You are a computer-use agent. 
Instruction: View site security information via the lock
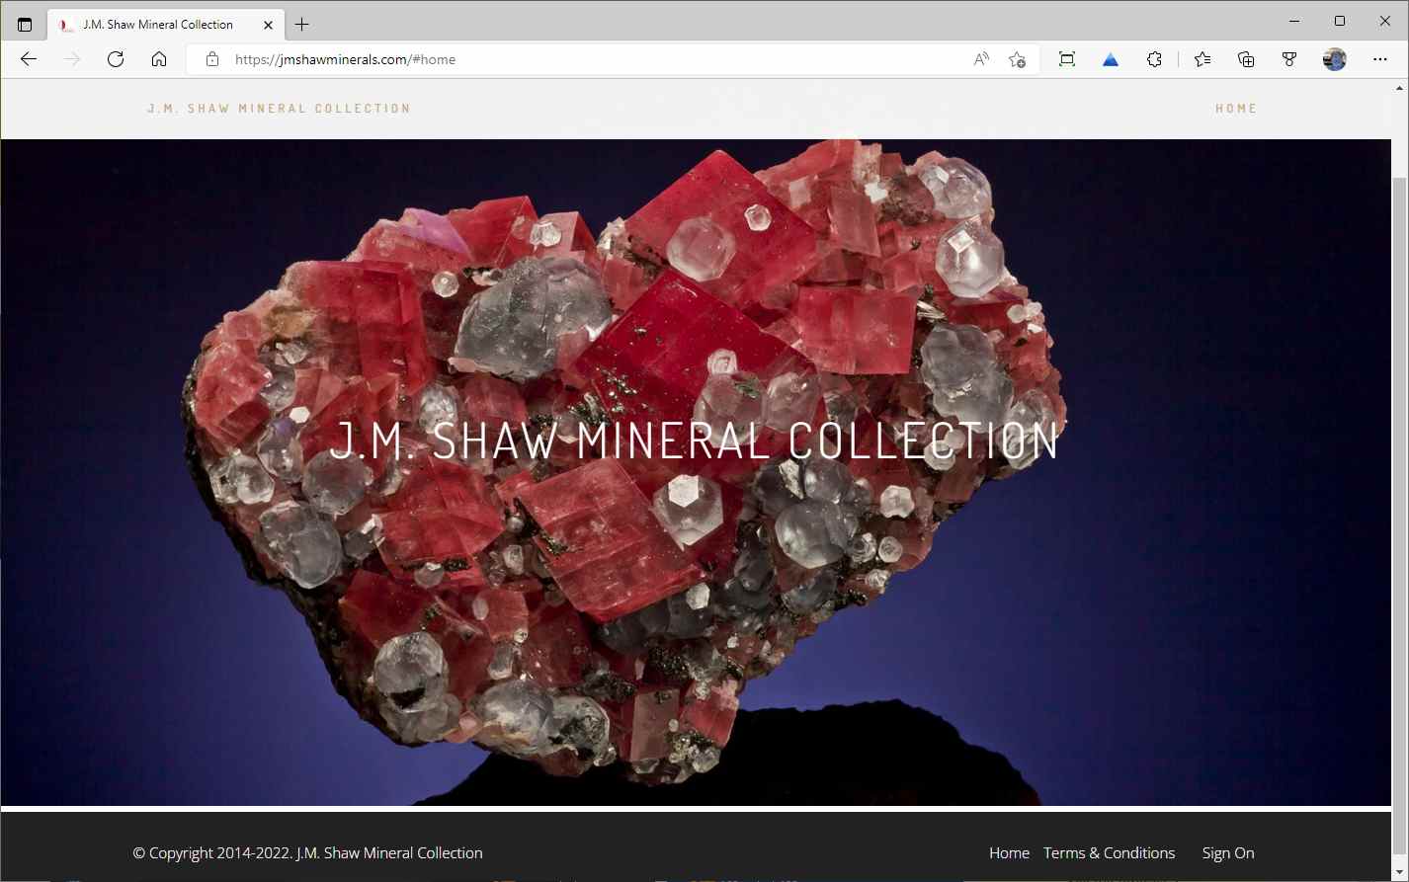click(211, 59)
